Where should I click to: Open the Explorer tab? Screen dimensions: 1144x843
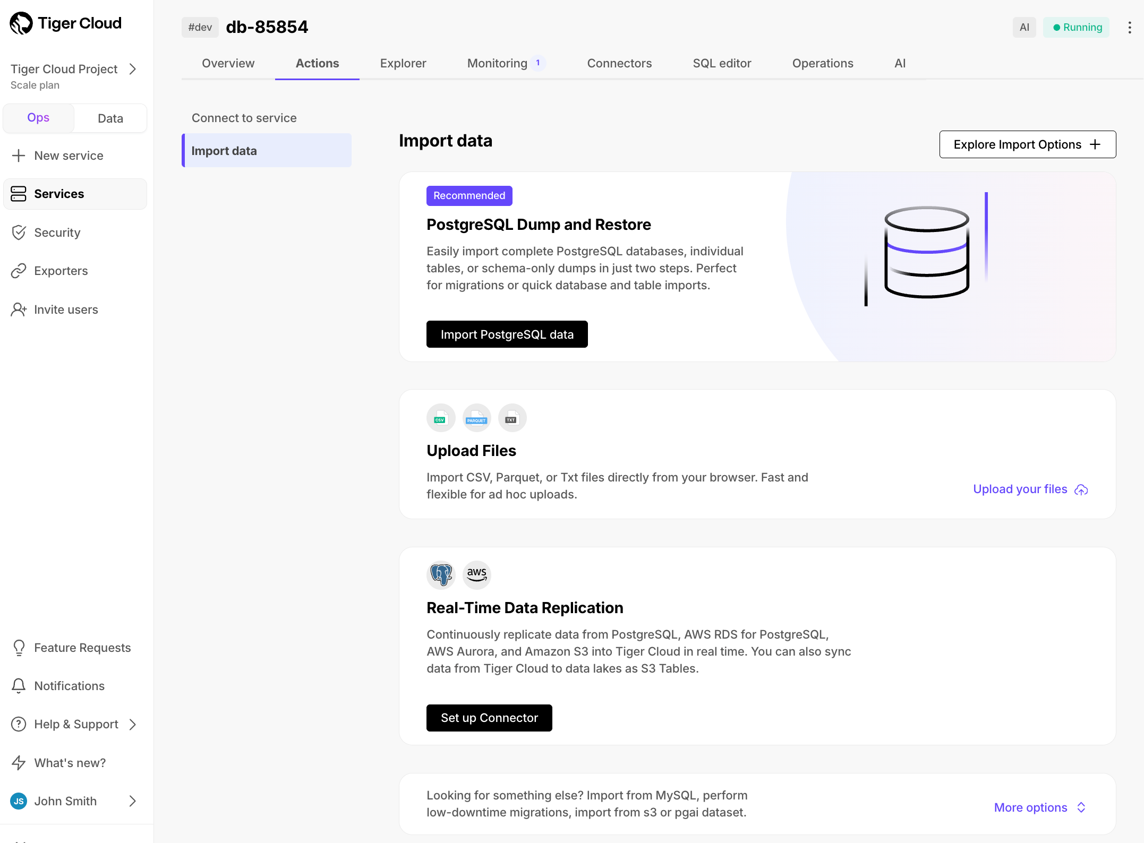pos(403,63)
